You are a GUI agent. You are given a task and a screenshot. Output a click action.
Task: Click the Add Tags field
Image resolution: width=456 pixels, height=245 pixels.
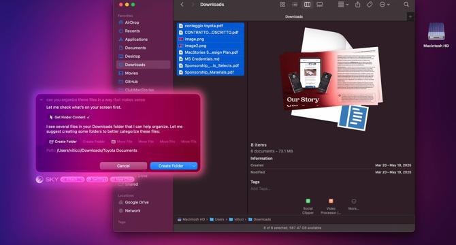261,189
